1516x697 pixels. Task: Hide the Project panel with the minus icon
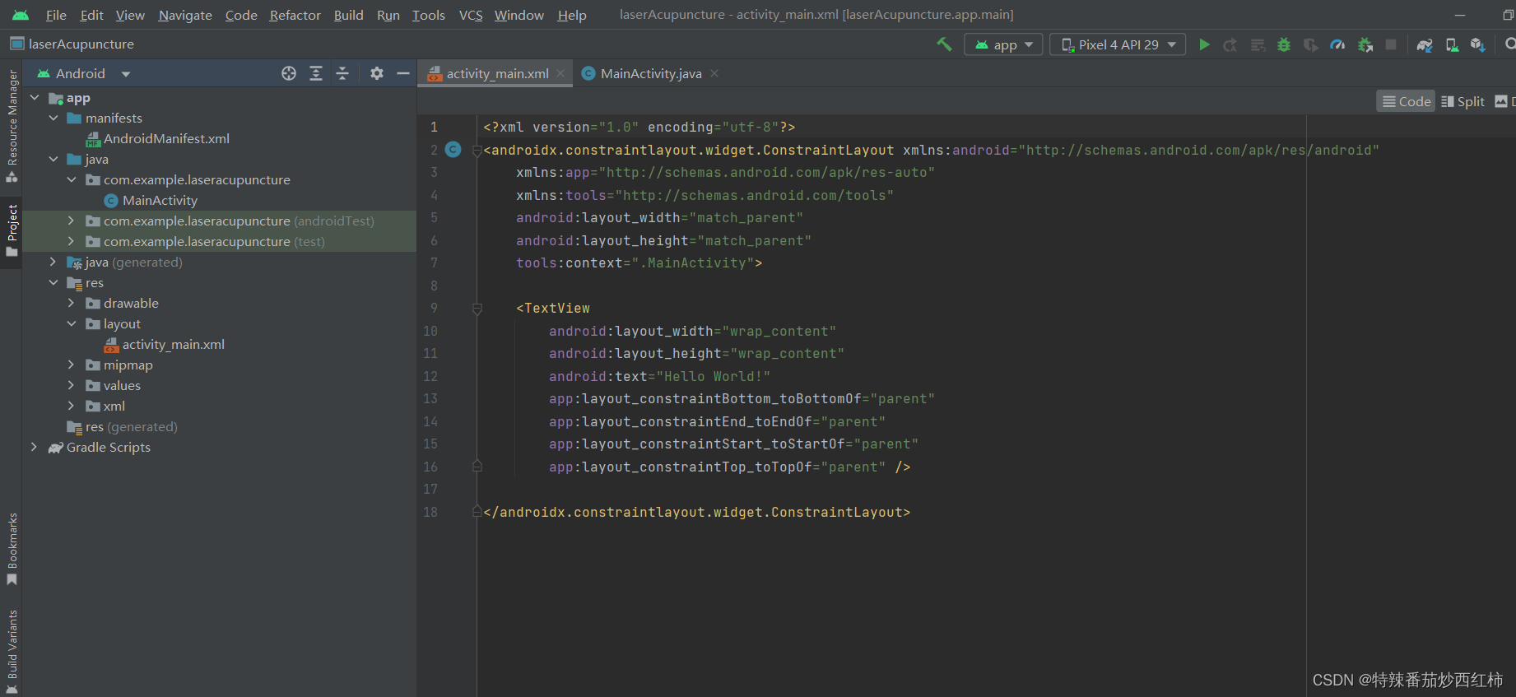click(403, 73)
